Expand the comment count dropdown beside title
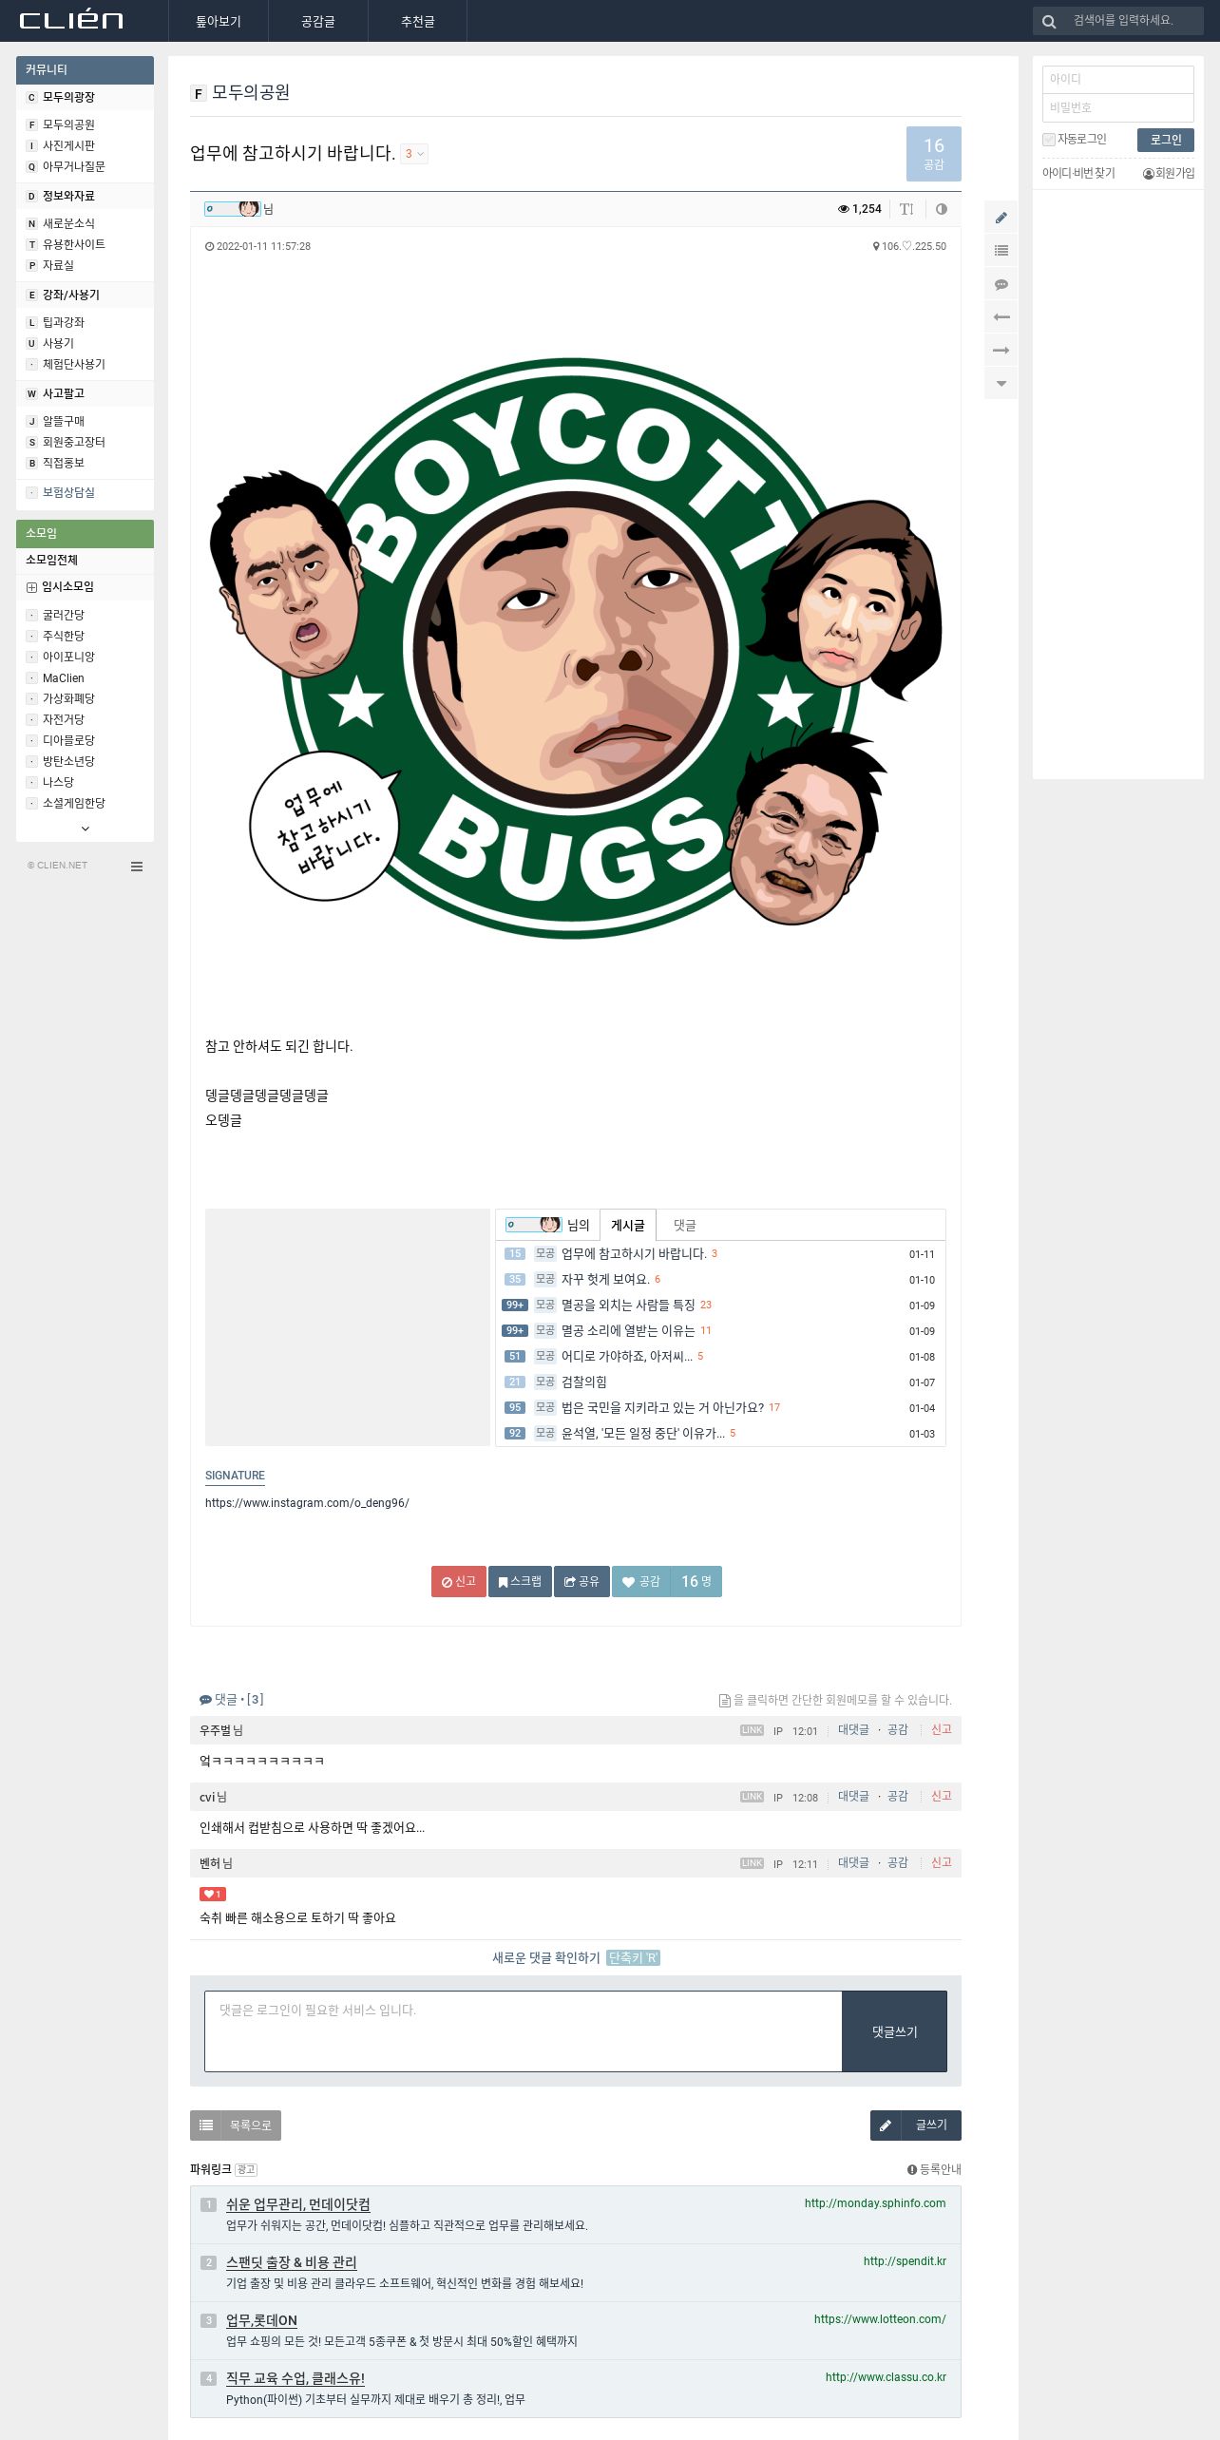 point(414,154)
